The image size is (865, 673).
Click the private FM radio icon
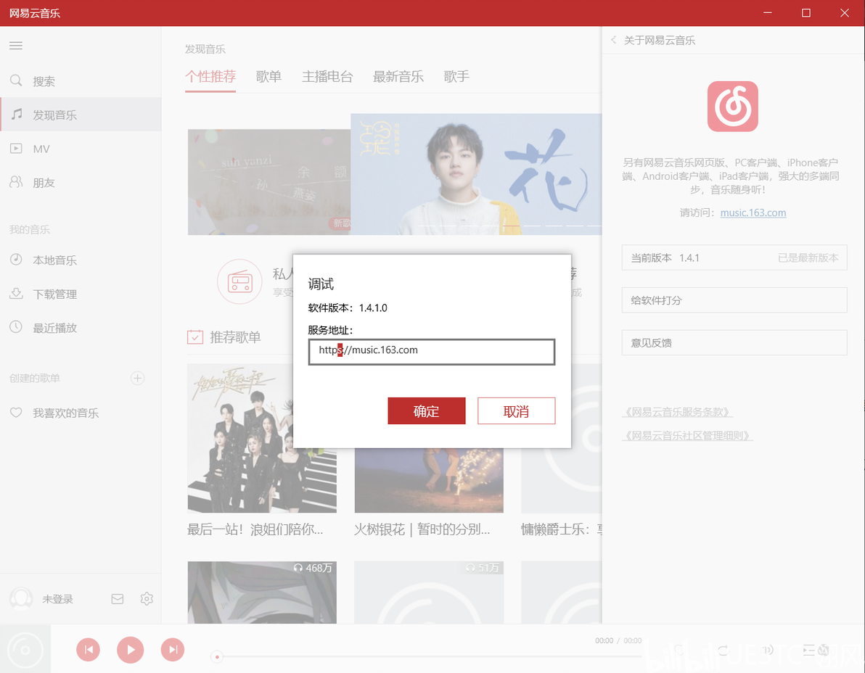click(x=239, y=281)
